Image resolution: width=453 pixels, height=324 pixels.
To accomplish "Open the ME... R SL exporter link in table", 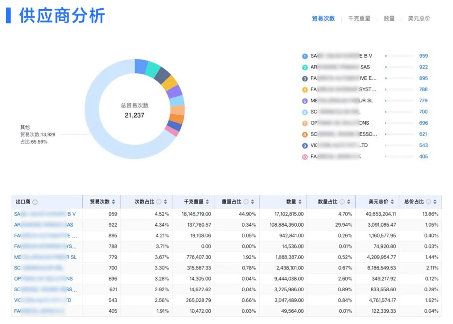I will click(45, 257).
